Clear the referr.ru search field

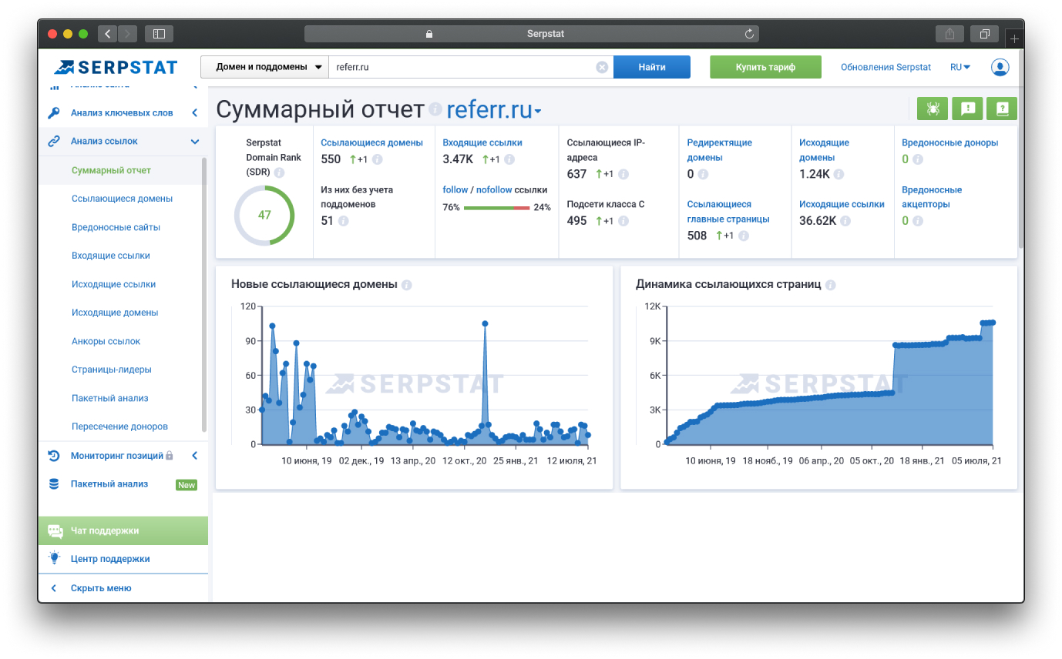(x=602, y=67)
